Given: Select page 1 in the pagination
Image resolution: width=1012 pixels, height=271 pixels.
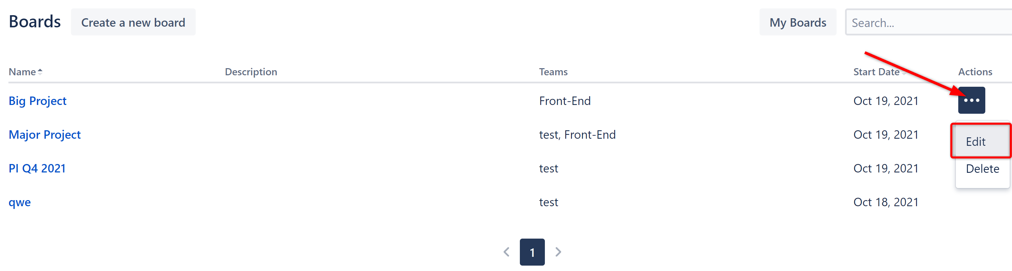Looking at the screenshot, I should click(532, 252).
